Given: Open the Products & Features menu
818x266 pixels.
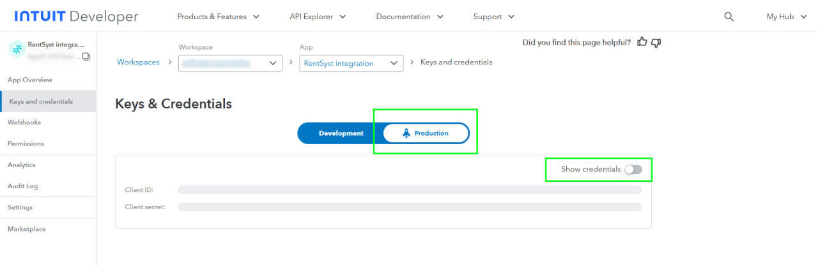Looking at the screenshot, I should [218, 17].
